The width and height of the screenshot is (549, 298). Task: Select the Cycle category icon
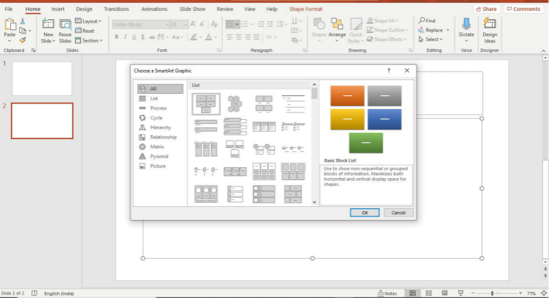(143, 118)
